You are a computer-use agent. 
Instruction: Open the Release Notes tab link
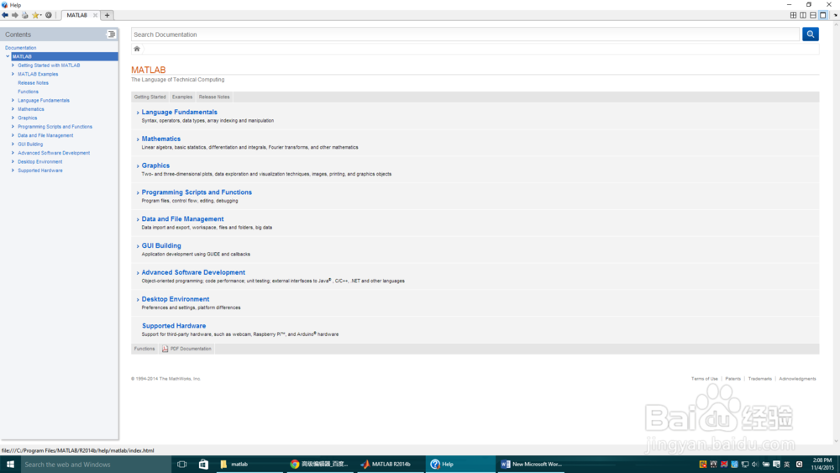(214, 97)
